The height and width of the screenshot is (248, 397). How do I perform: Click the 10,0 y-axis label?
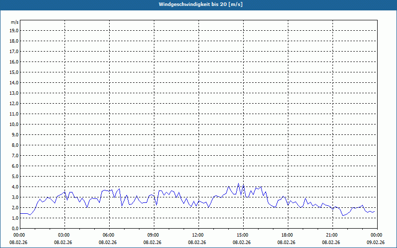pos(14,124)
